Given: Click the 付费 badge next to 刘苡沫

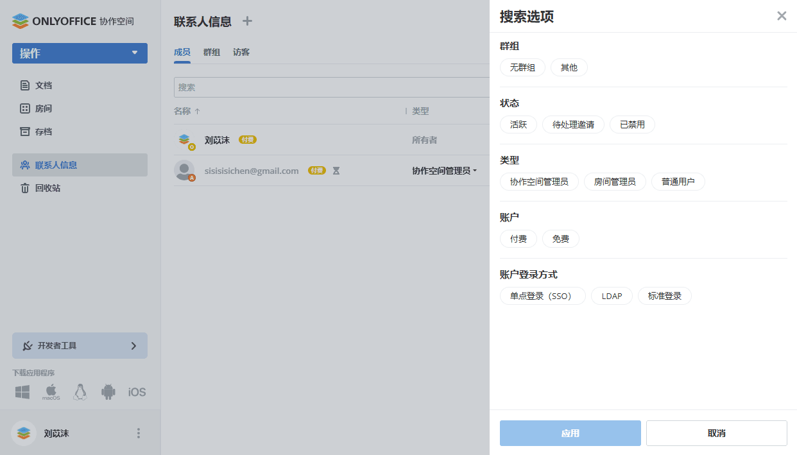Looking at the screenshot, I should pyautogui.click(x=248, y=140).
